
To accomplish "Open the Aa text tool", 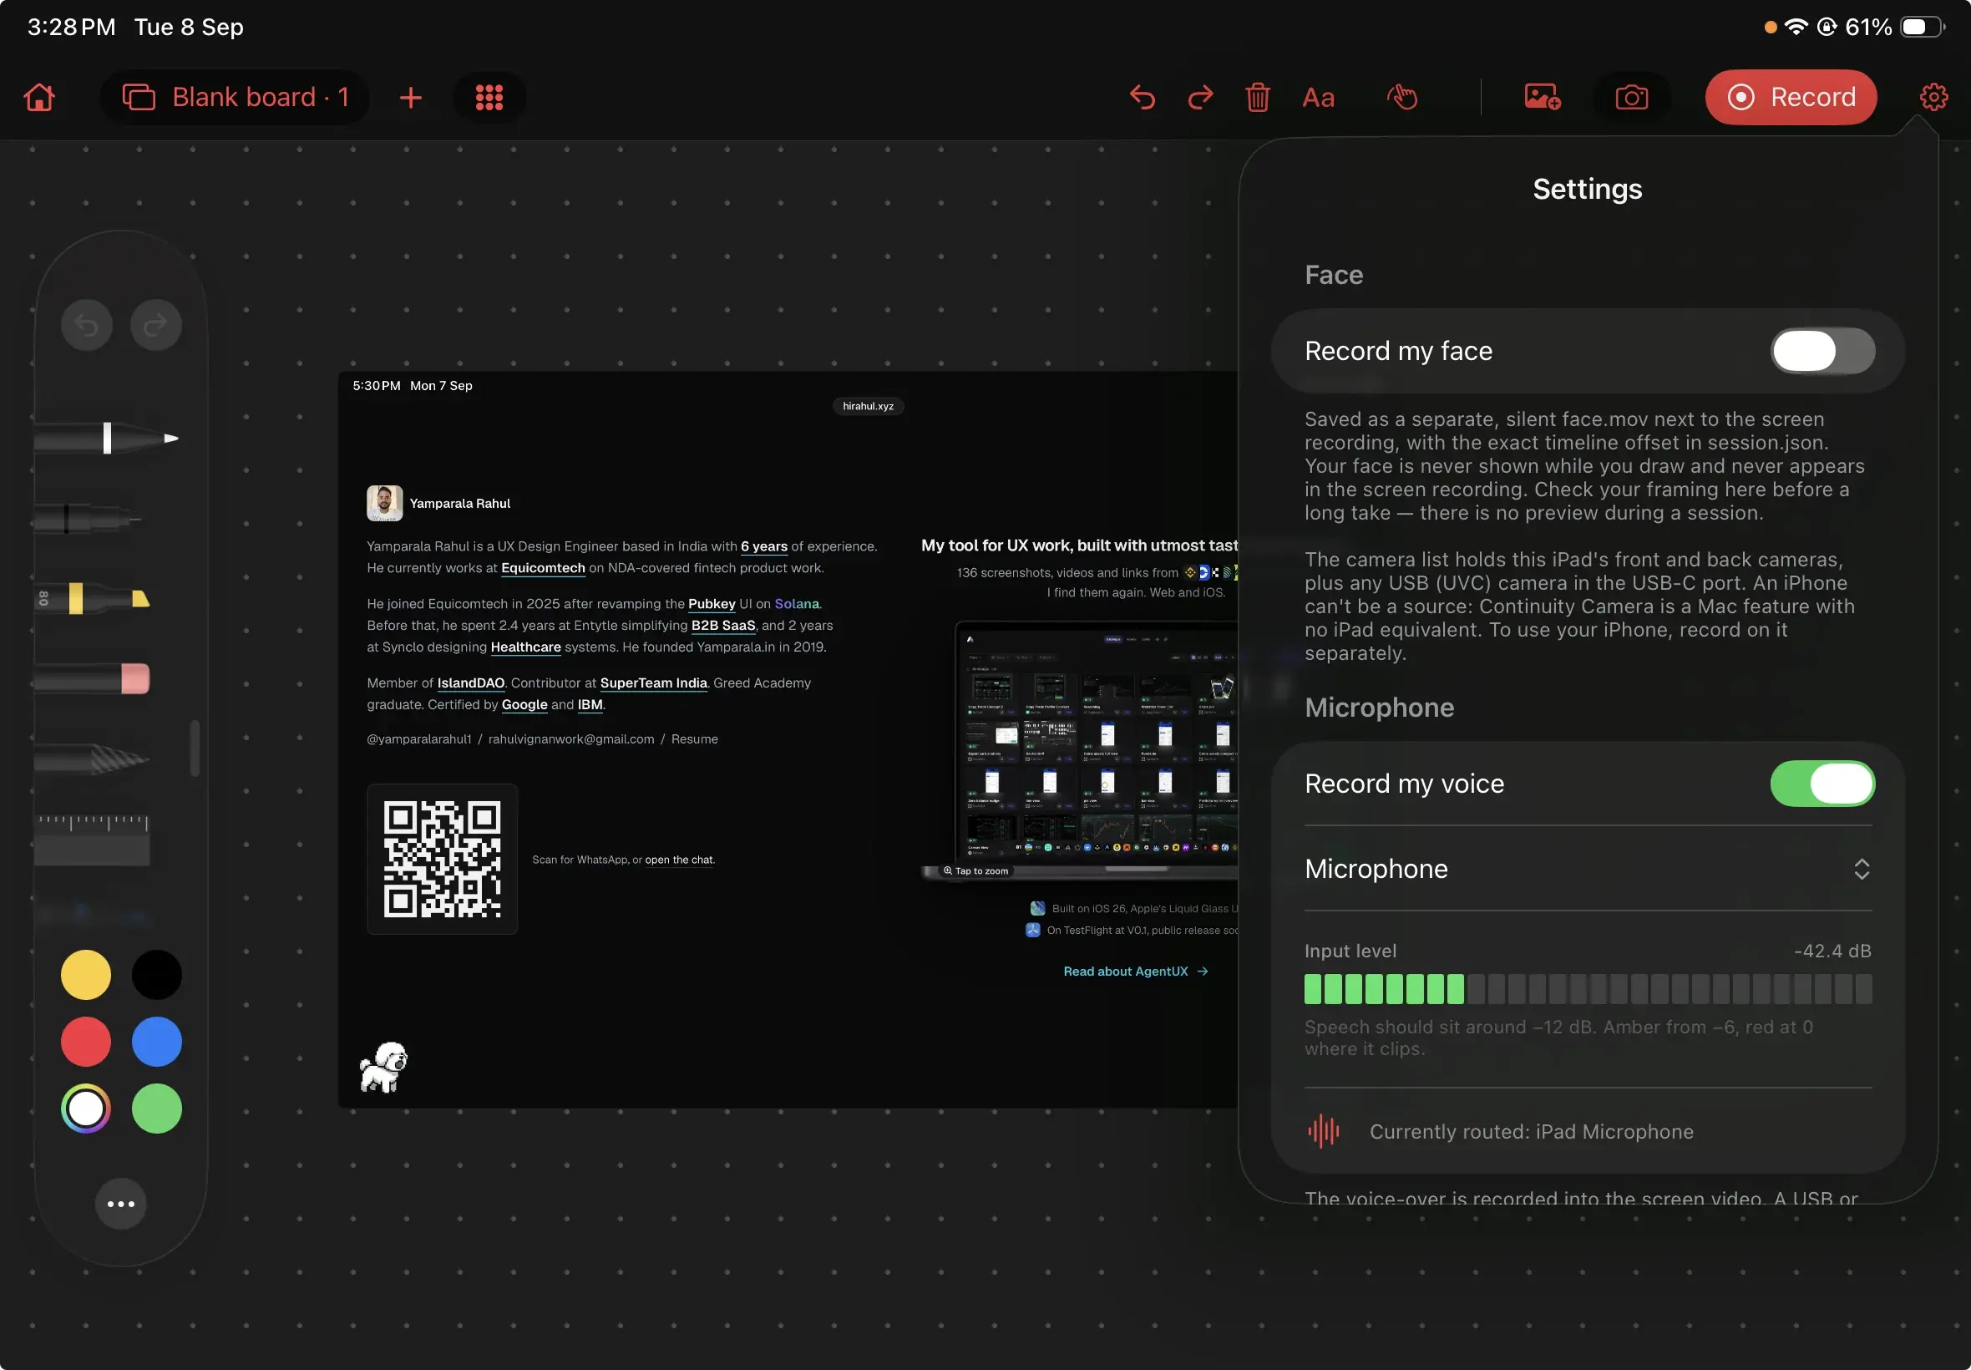I will click(x=1318, y=98).
